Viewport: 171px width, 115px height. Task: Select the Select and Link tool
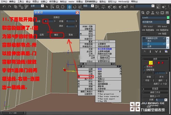(16, 7)
